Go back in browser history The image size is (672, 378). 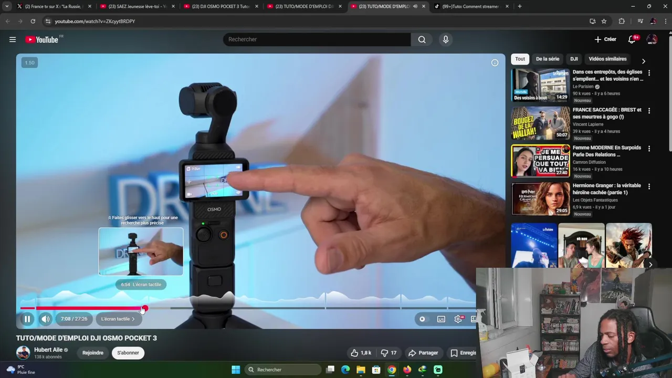[x=7, y=21]
